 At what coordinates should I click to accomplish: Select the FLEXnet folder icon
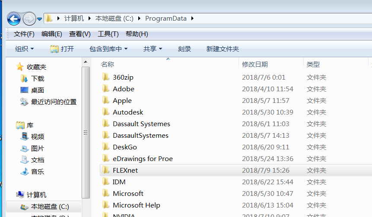[x=106, y=170]
